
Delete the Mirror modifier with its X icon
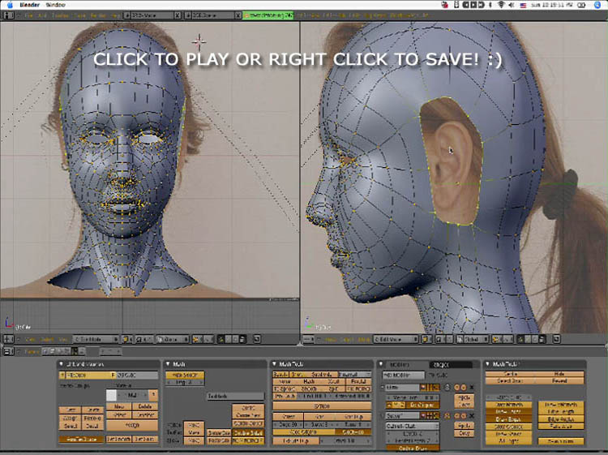(x=471, y=388)
